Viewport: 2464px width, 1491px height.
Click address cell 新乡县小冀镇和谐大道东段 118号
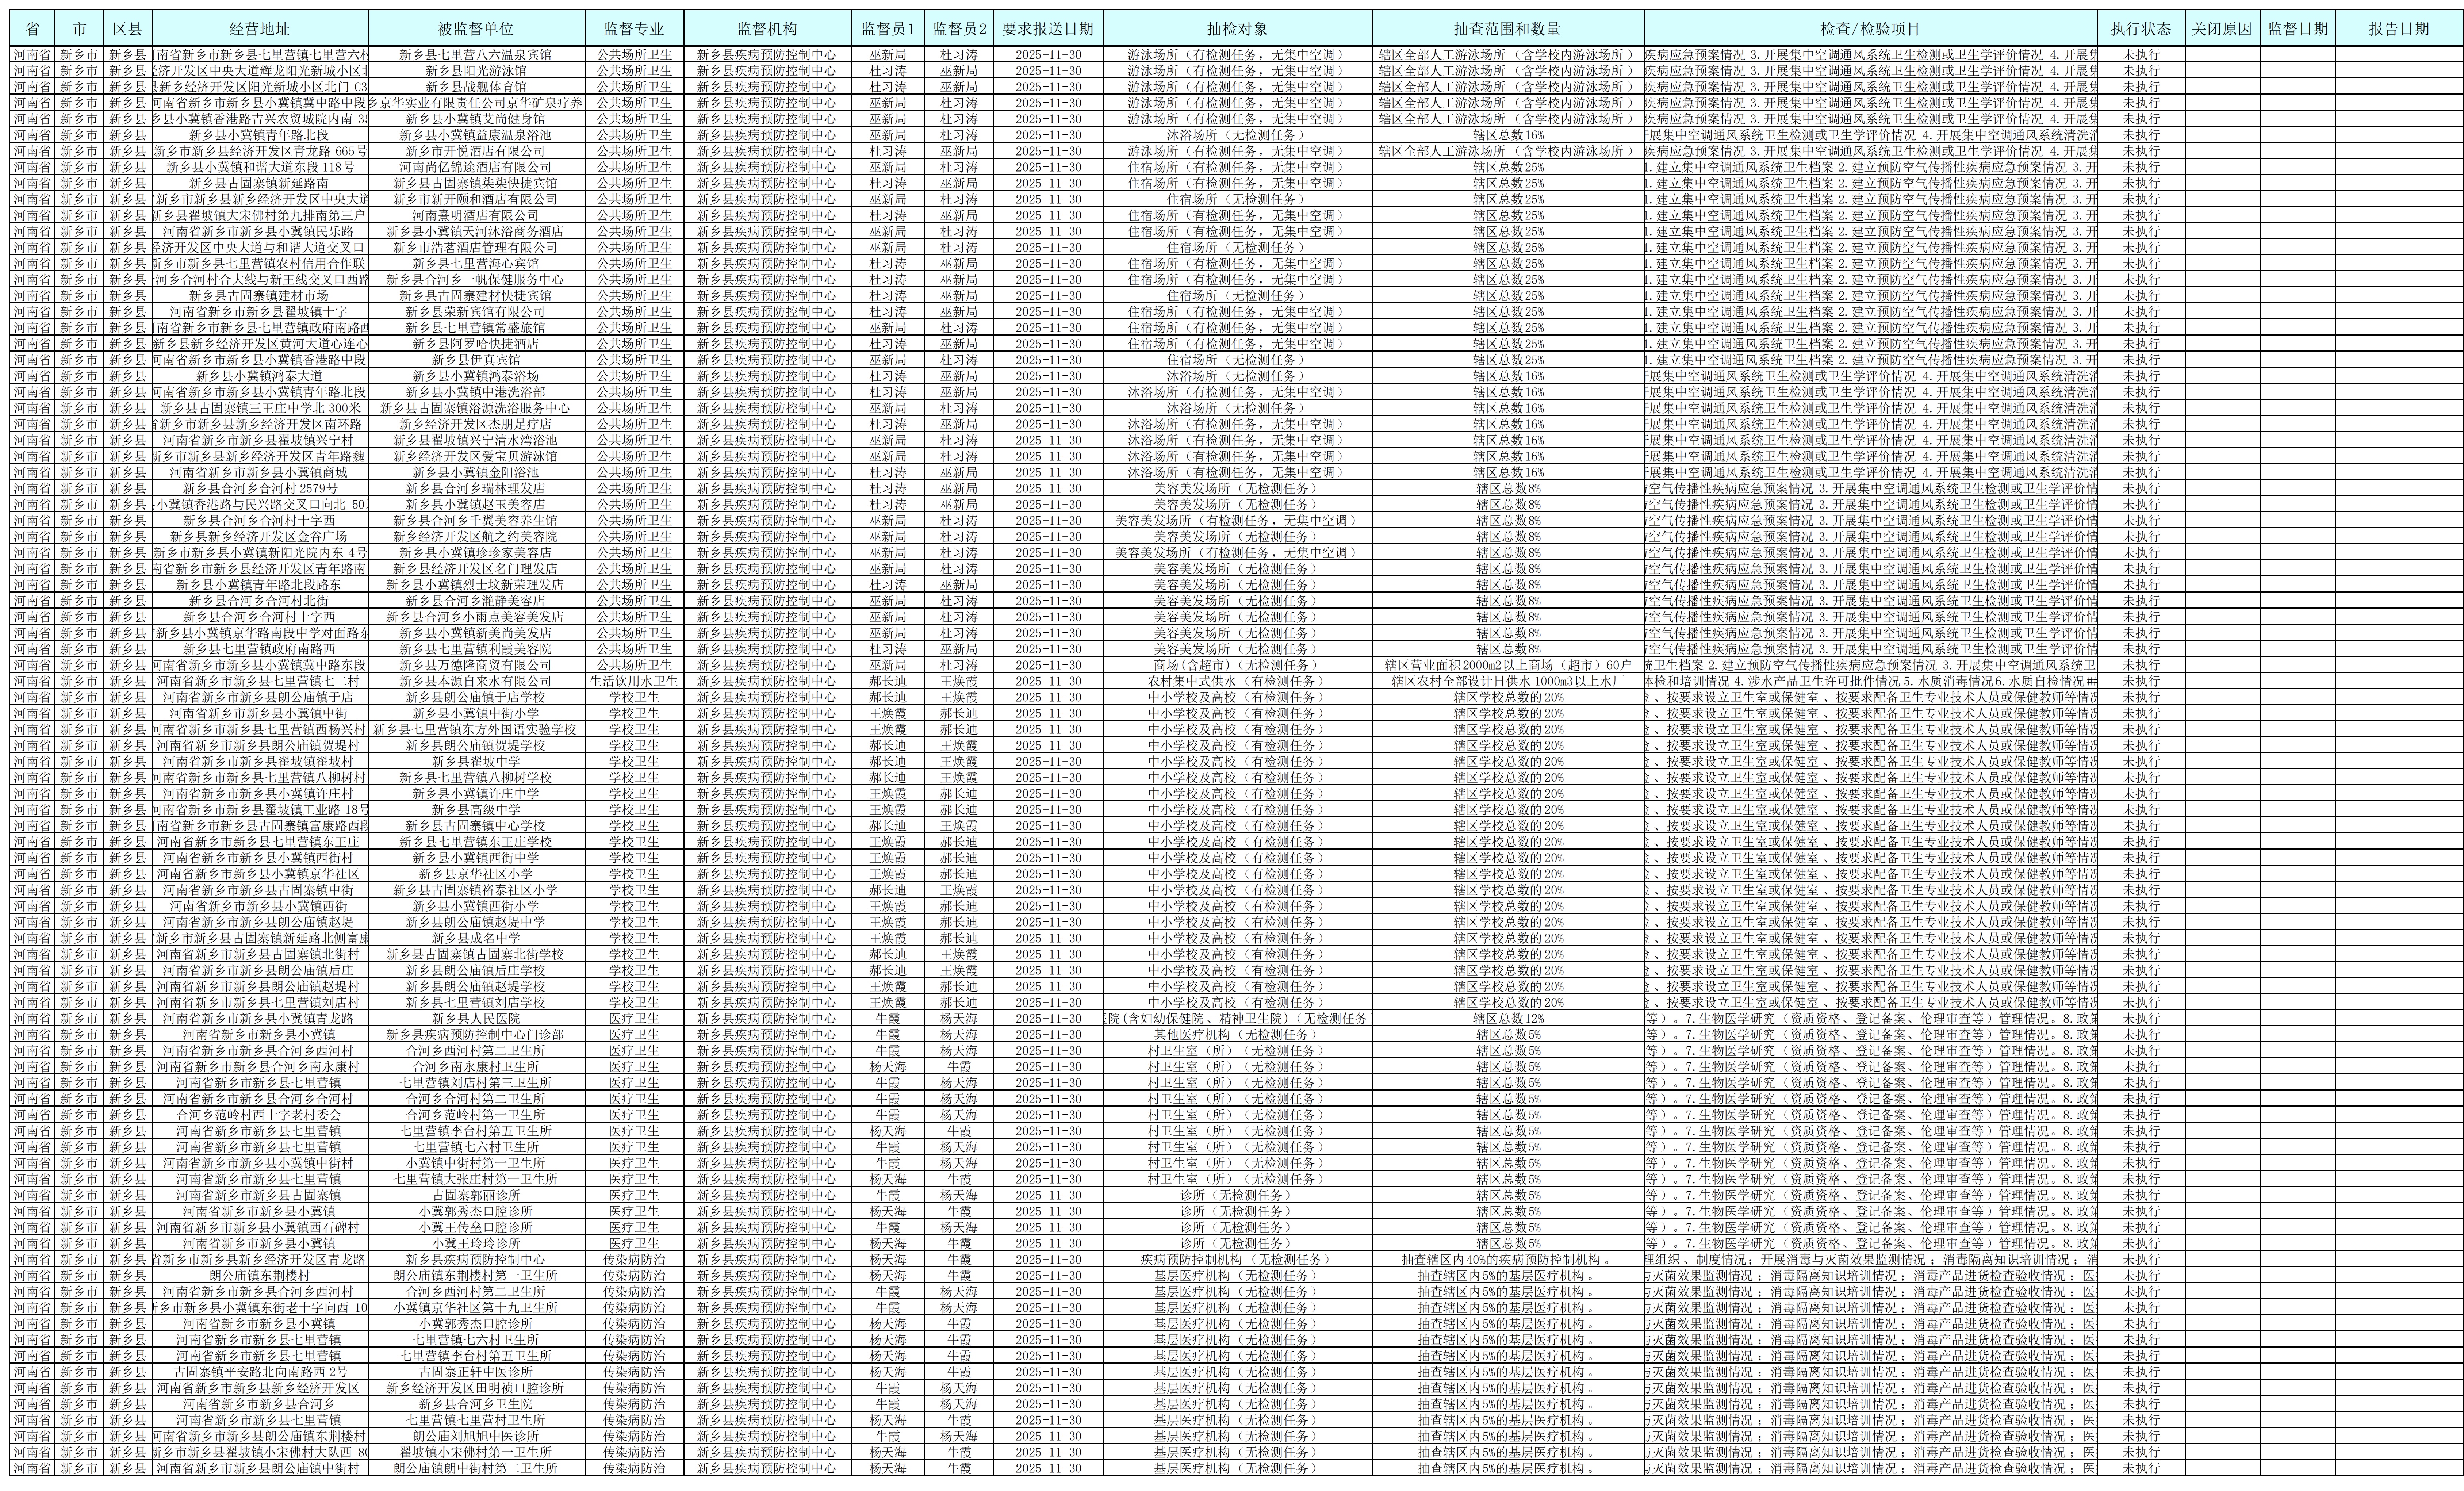260,167
